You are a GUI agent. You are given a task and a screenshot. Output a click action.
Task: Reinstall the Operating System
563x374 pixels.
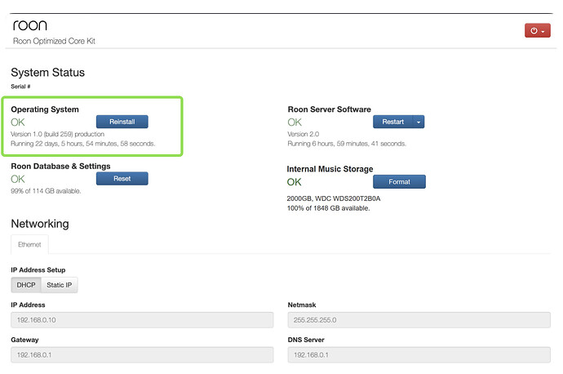click(122, 122)
